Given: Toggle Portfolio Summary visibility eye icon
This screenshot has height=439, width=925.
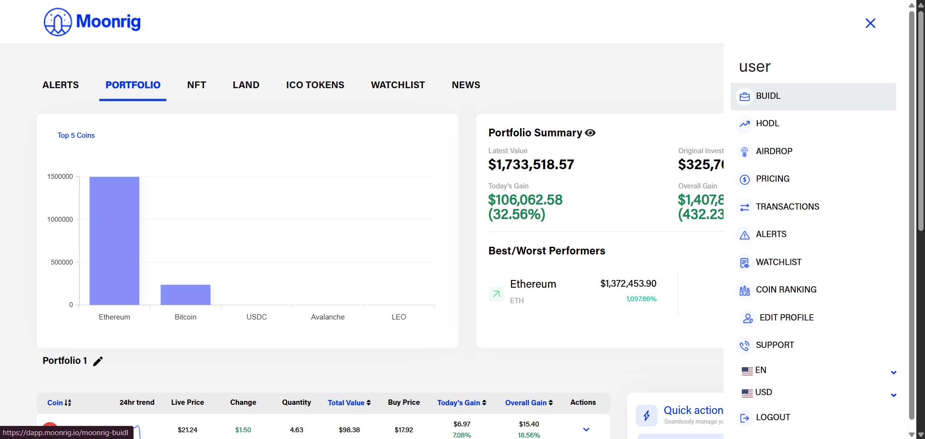Looking at the screenshot, I should click(590, 133).
